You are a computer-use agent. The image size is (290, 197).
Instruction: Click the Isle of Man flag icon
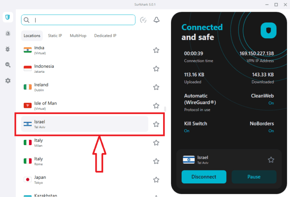[28, 106]
